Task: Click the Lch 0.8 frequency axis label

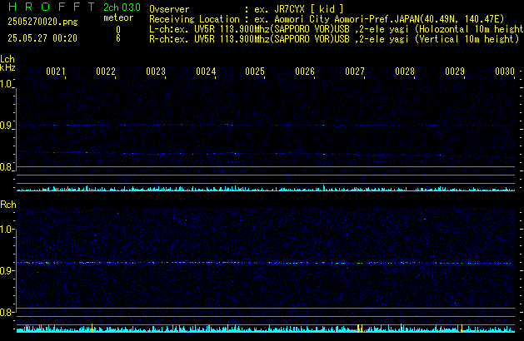Action: click(6, 167)
